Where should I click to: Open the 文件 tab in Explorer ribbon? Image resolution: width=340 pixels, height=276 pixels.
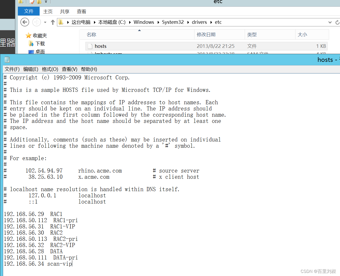[x=29, y=11]
